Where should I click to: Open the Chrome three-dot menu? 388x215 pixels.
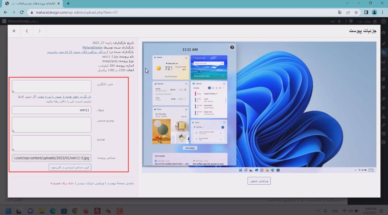coord(383,12)
